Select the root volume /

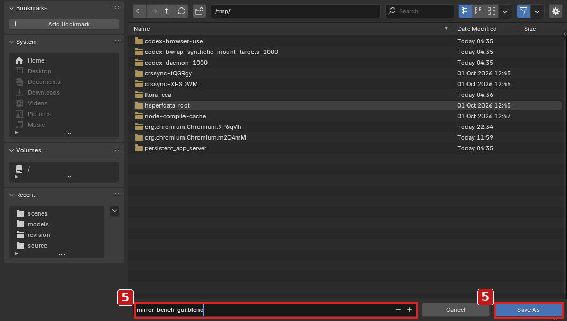[64, 169]
